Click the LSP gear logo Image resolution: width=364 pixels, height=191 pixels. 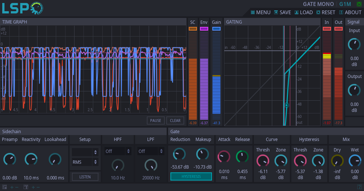coord(37,8)
